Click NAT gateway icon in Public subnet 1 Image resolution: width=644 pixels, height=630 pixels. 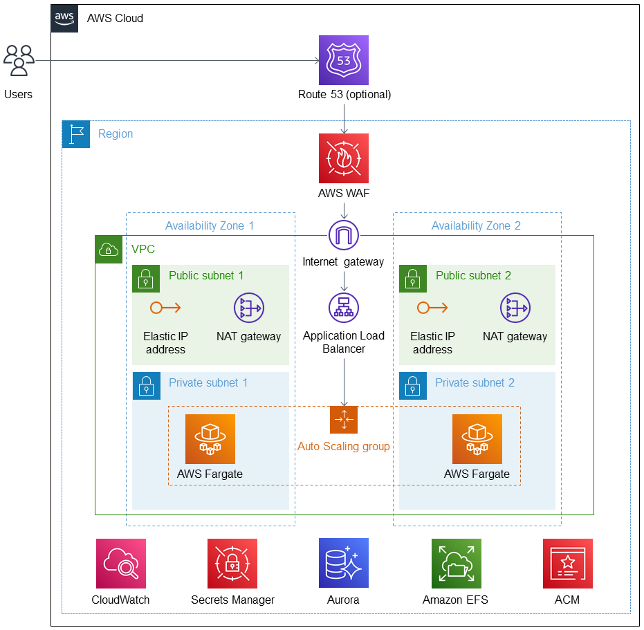pyautogui.click(x=249, y=308)
